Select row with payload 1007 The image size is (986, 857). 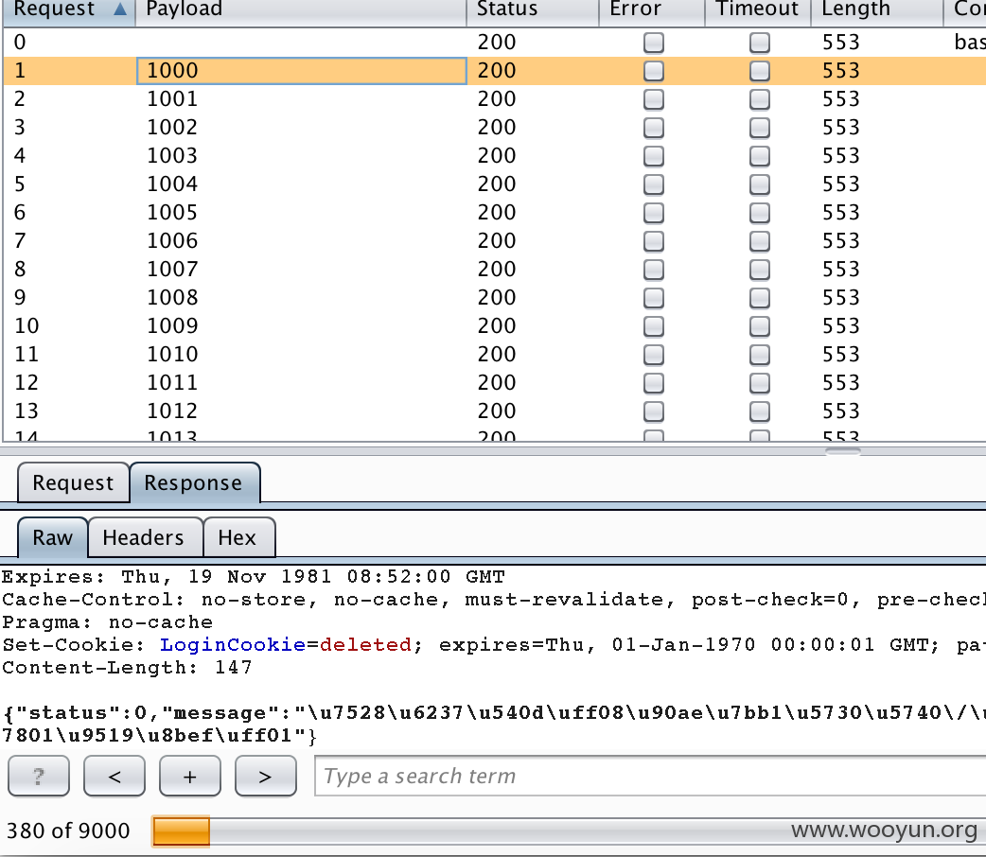494,269
